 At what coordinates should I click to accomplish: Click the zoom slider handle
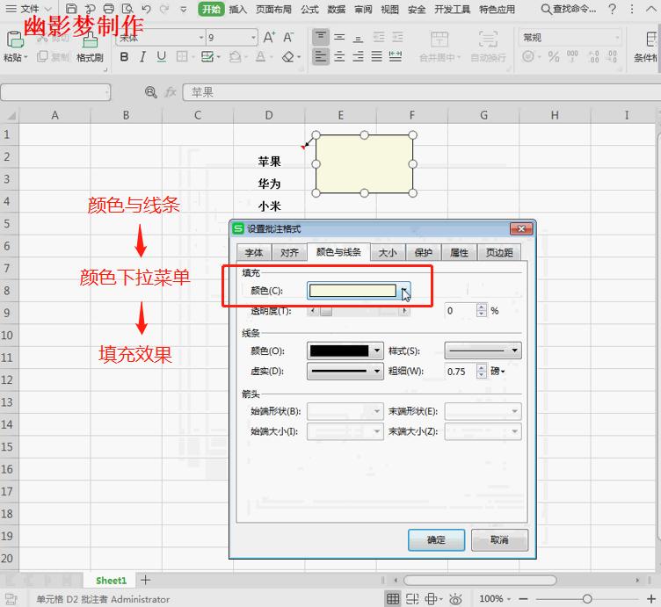point(587,598)
